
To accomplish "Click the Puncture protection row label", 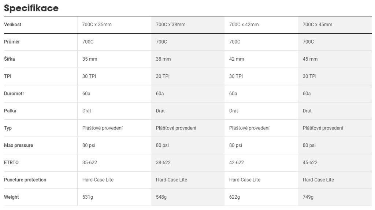I will click(x=25, y=180).
